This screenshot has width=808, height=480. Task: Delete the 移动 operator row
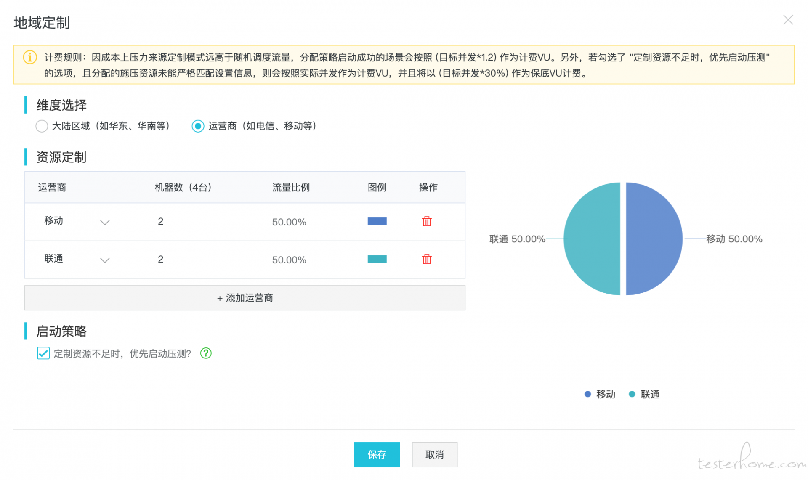(x=427, y=221)
